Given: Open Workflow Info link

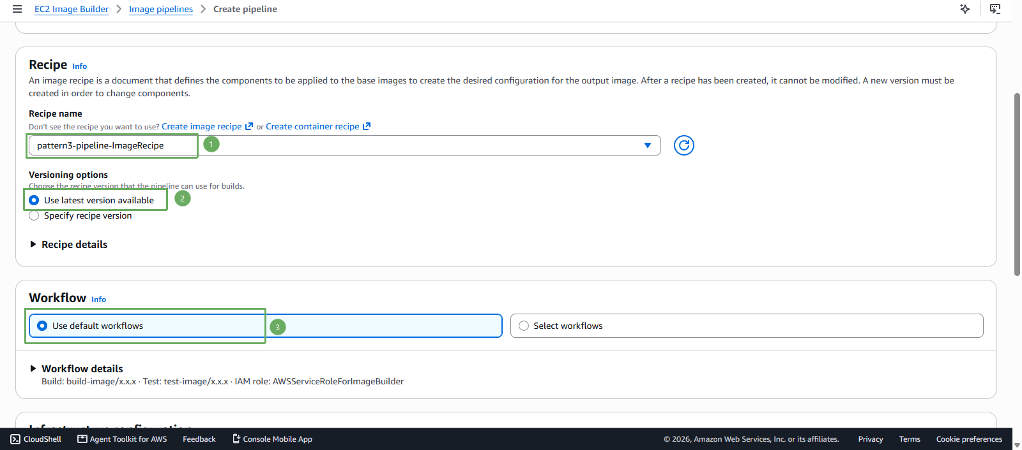Looking at the screenshot, I should (98, 300).
